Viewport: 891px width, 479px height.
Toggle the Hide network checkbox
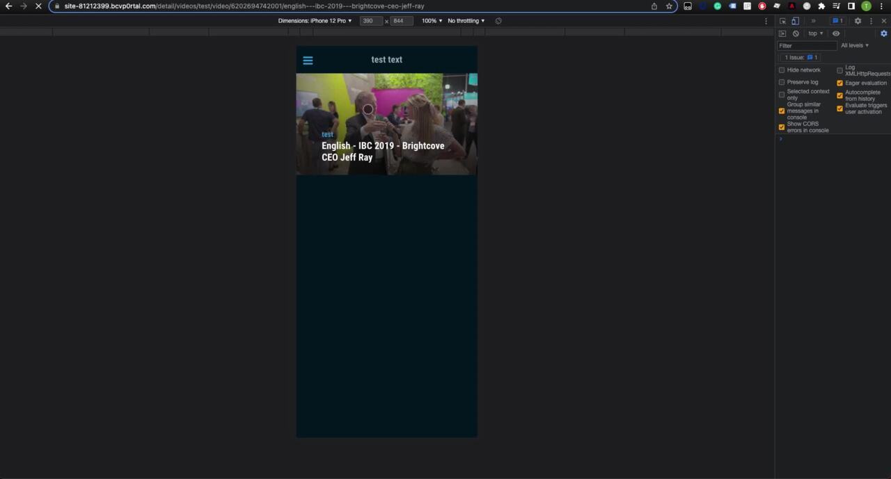pyautogui.click(x=782, y=70)
